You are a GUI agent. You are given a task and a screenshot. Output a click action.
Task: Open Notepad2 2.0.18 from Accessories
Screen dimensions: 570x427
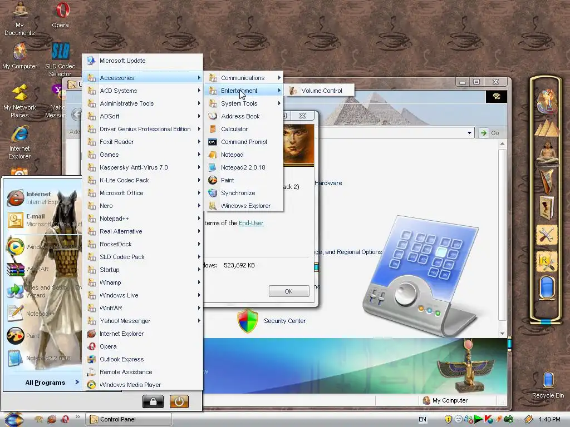[x=244, y=167]
